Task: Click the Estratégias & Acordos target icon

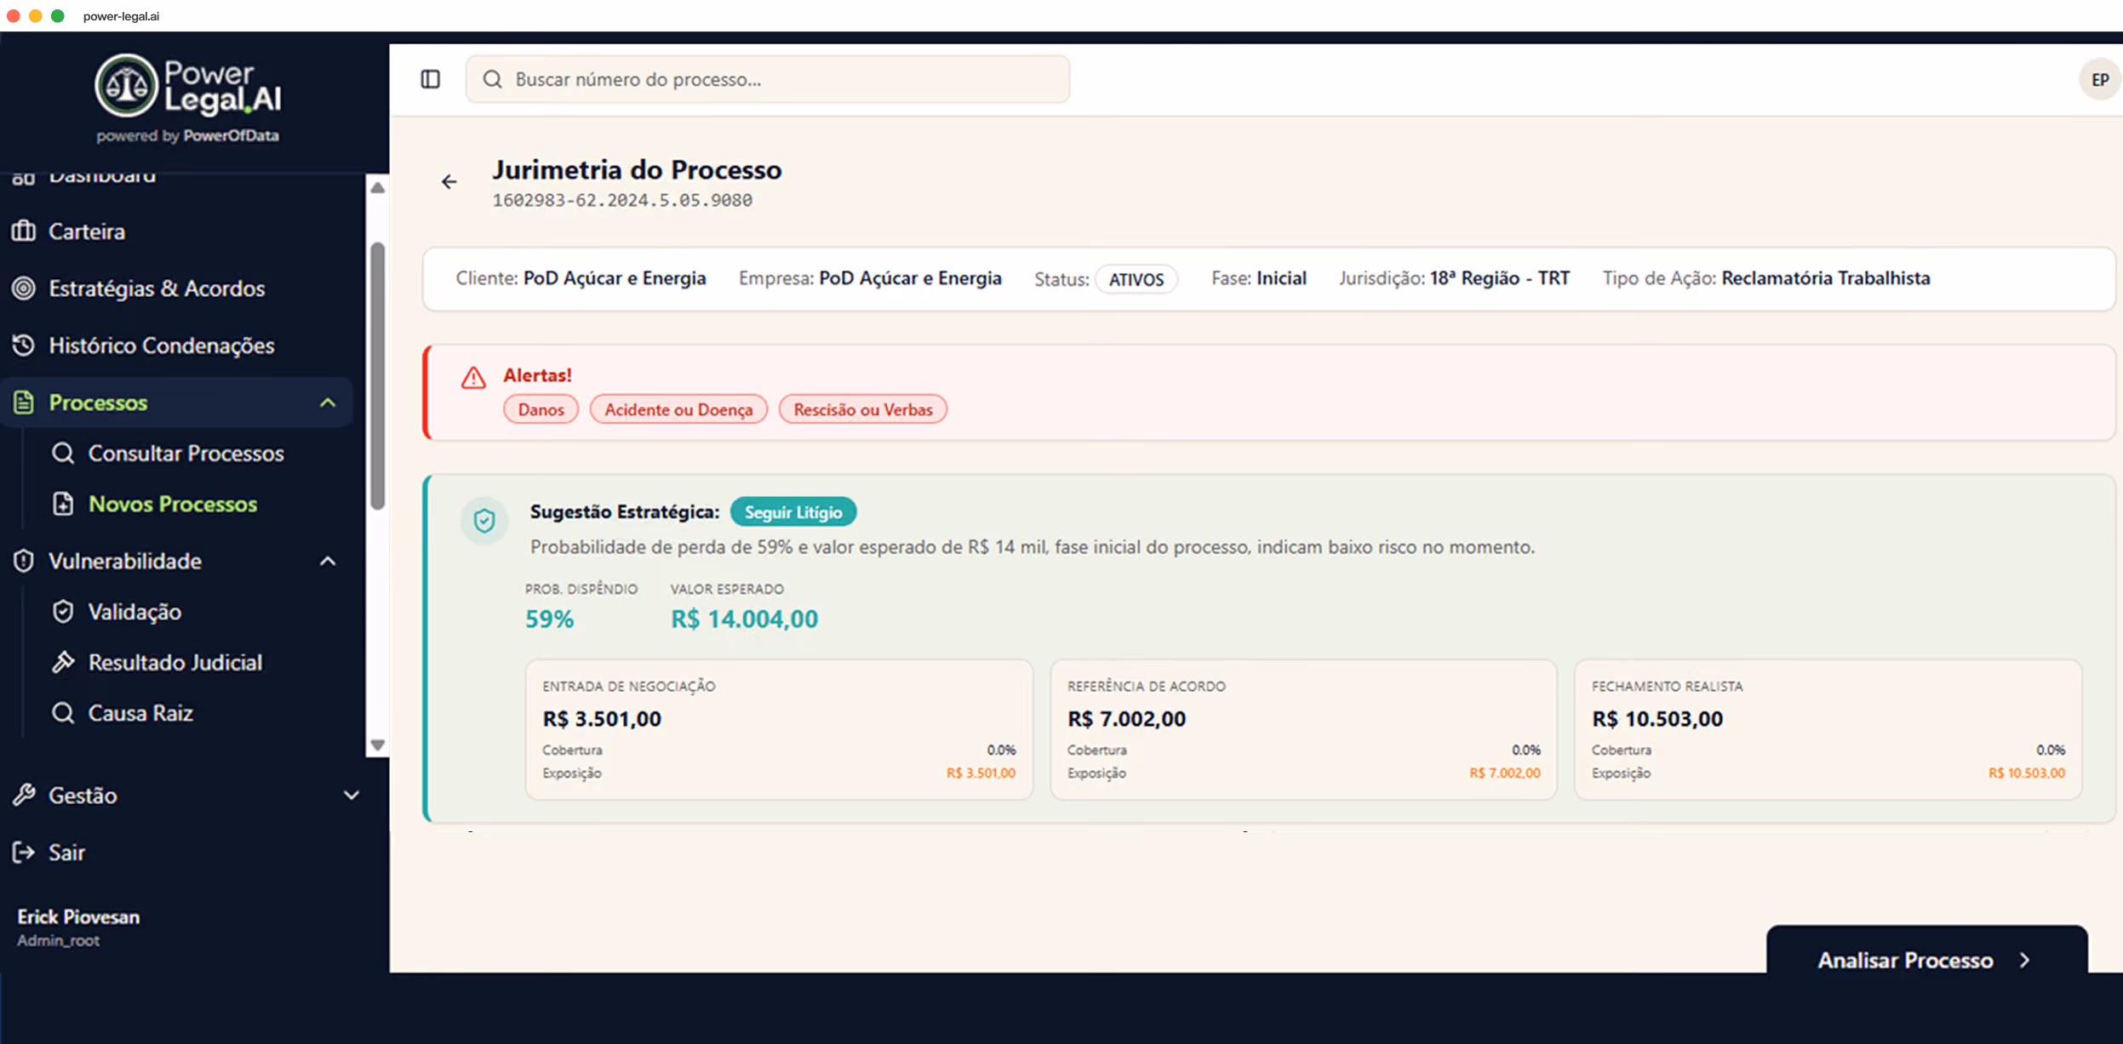Action: pos(24,288)
